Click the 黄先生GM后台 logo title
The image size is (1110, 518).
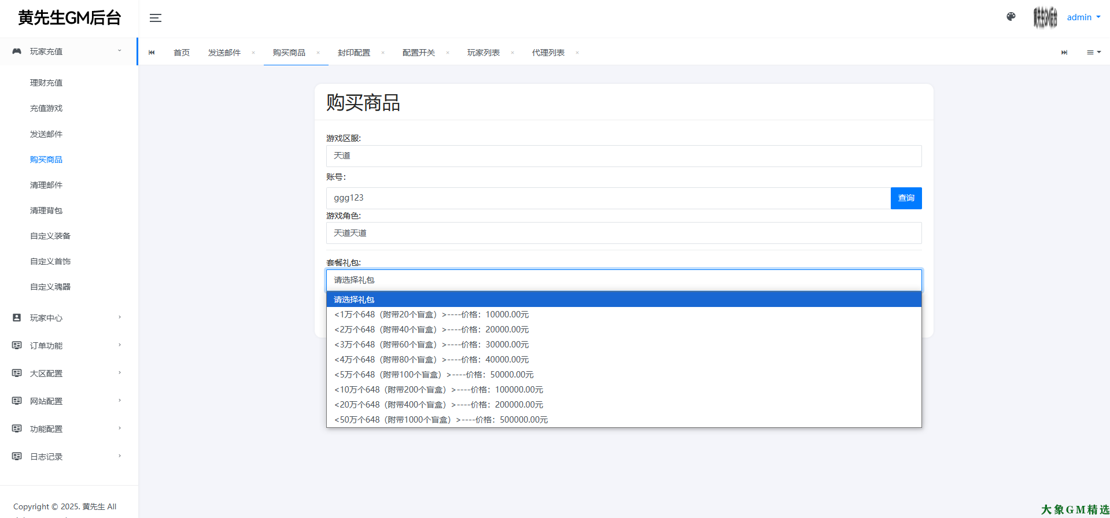69,18
